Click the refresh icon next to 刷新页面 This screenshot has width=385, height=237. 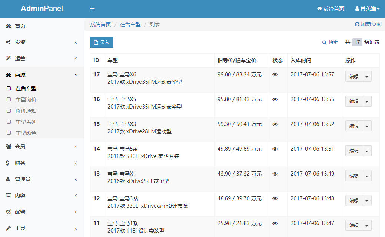pyautogui.click(x=357, y=24)
